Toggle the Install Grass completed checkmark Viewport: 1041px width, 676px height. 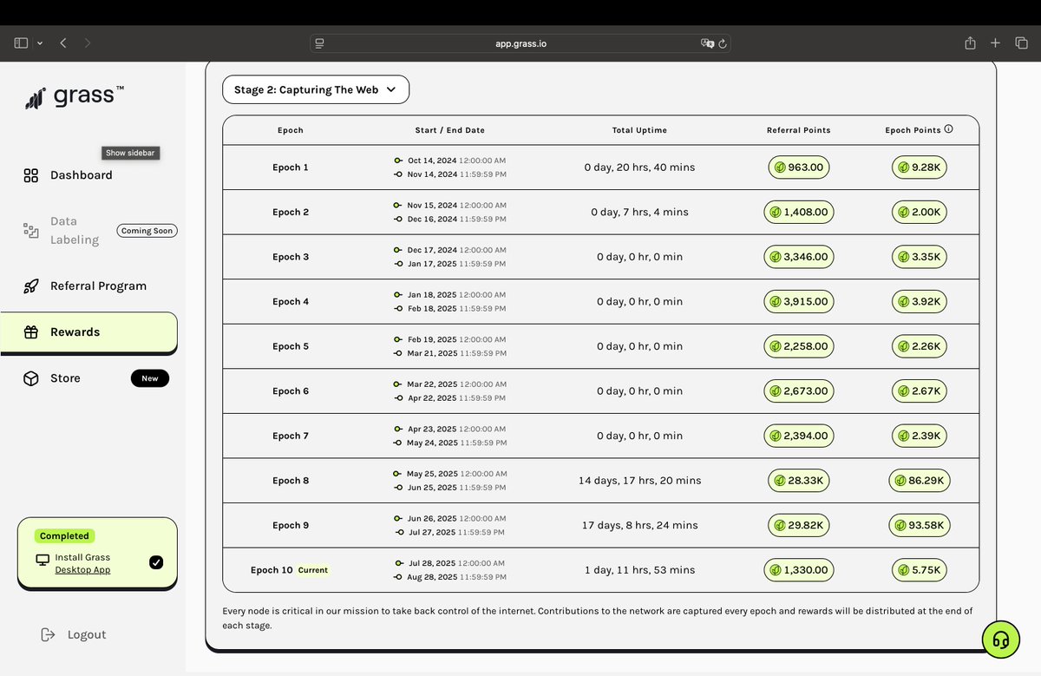[x=156, y=562]
